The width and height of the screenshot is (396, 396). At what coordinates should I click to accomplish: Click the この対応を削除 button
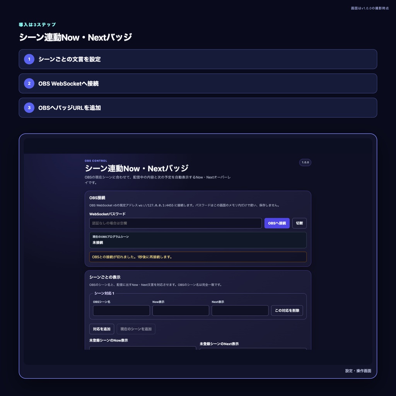[287, 311]
